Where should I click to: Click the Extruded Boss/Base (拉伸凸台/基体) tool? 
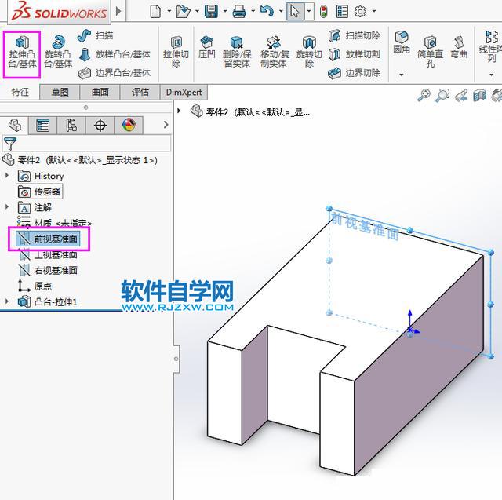(22, 53)
